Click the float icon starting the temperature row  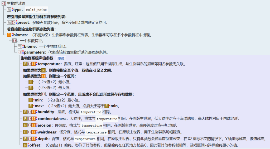[x=25, y=64]
